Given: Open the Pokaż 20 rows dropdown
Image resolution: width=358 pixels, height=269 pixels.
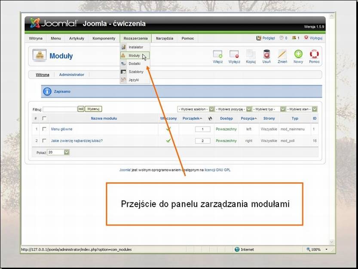Looking at the screenshot, I should tap(58, 152).
